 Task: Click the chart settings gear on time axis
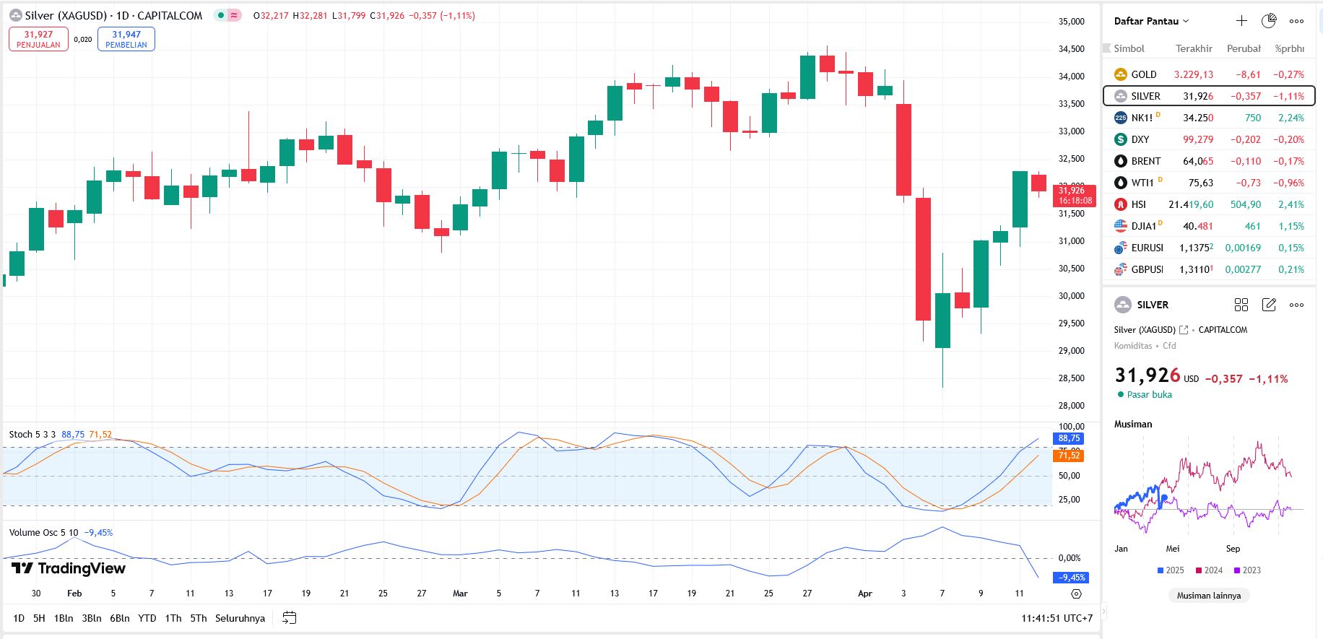[1076, 594]
